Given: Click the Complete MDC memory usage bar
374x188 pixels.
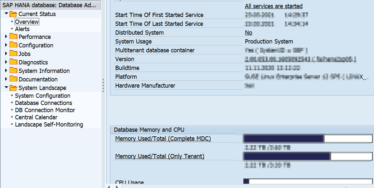Looking at the screenshot, I should [308, 139].
